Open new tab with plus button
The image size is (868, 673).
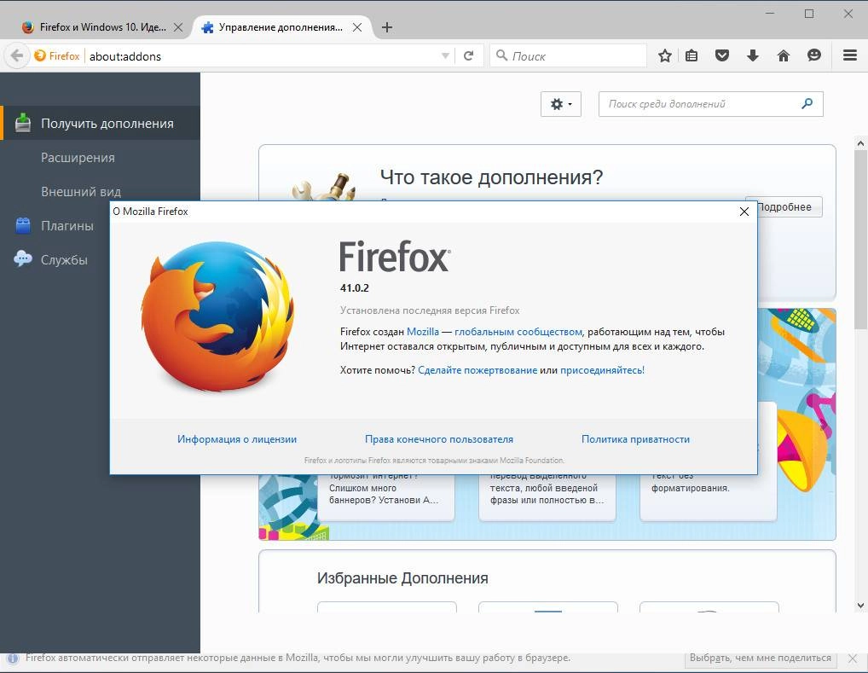click(387, 27)
